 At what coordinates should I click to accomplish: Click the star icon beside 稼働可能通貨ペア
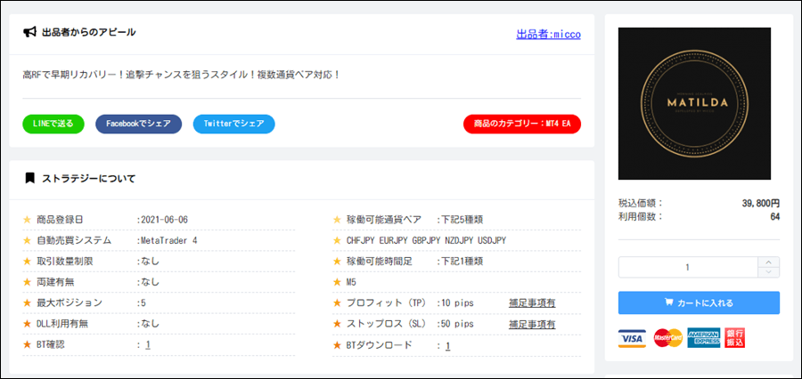tap(337, 220)
